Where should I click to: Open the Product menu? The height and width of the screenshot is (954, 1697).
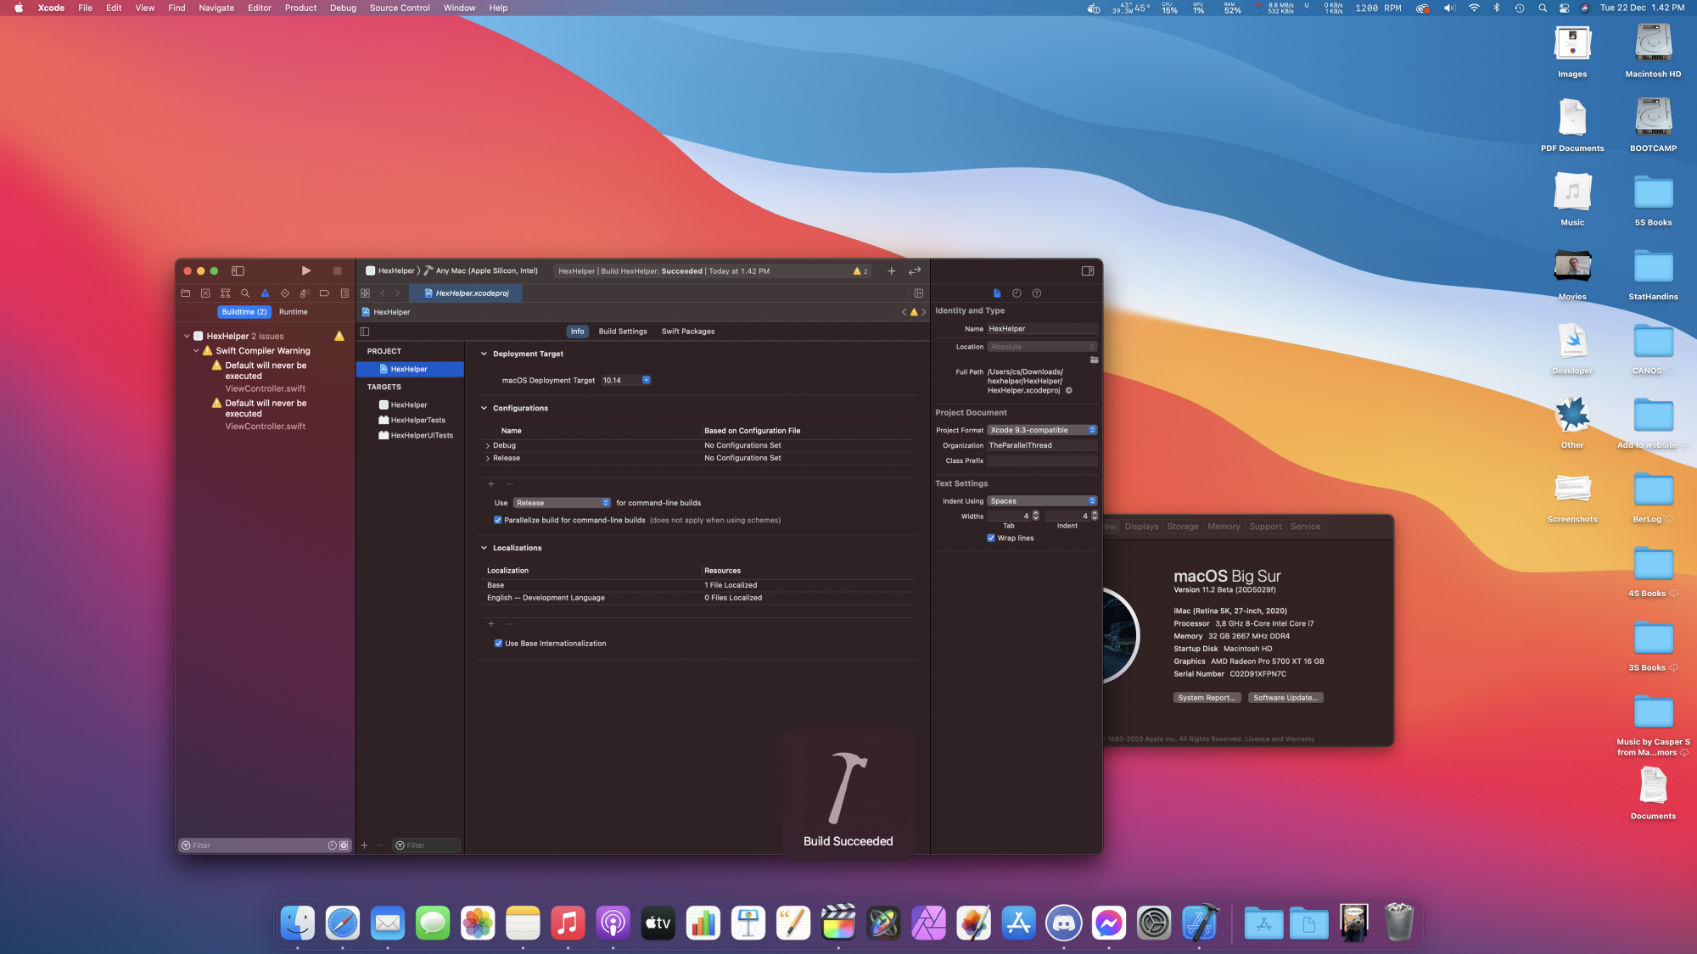tap(300, 8)
